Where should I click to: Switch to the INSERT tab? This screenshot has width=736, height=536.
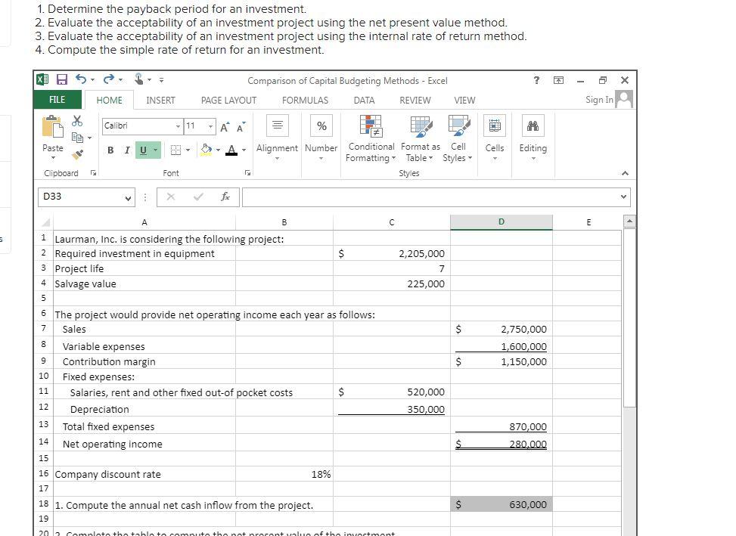160,101
